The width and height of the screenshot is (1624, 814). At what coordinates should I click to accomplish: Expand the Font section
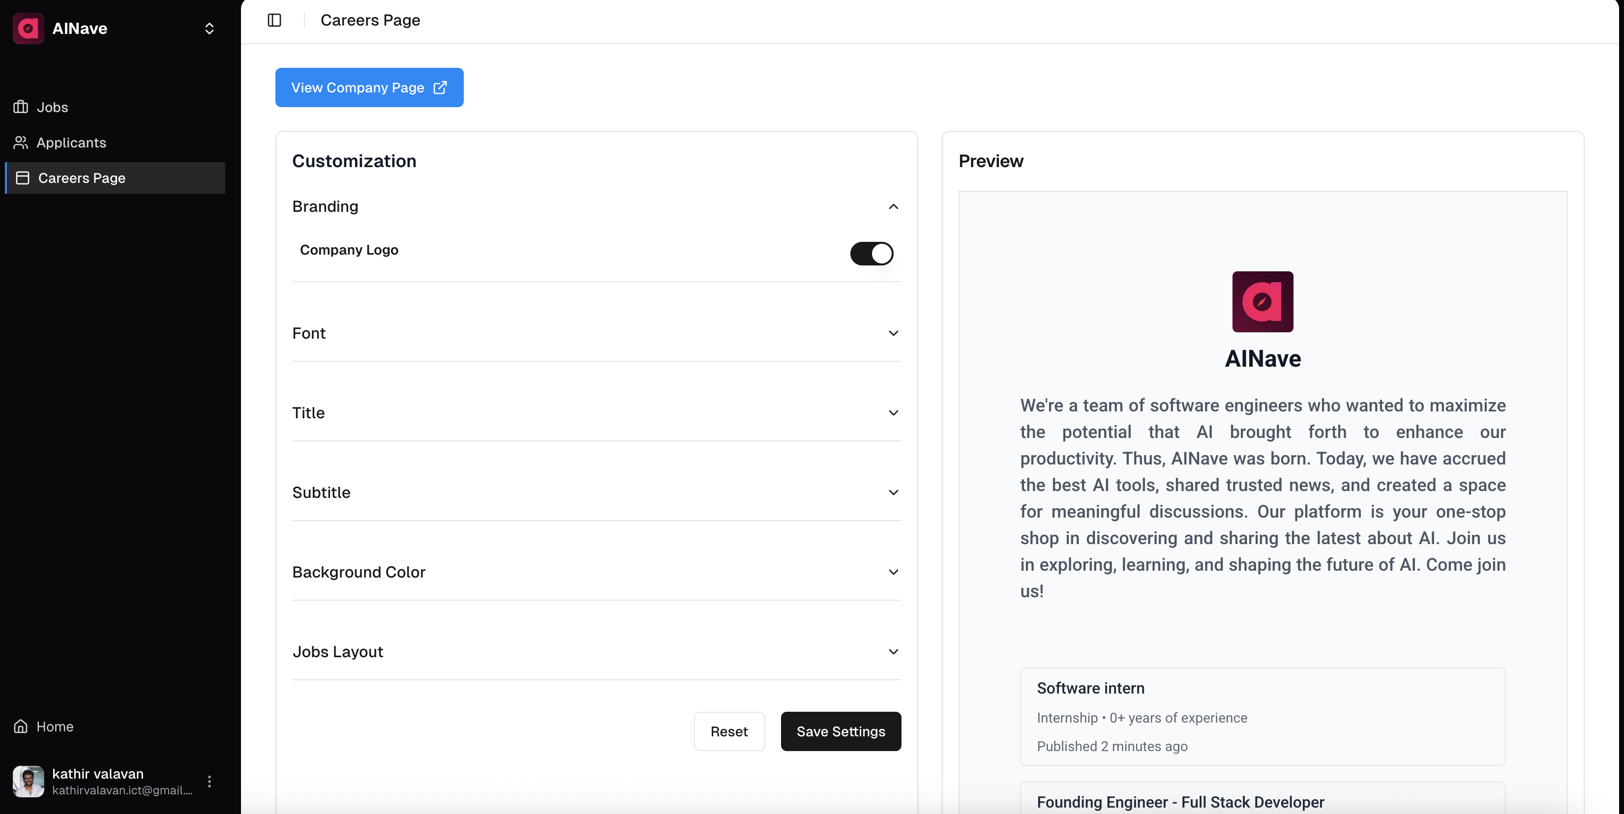point(893,333)
